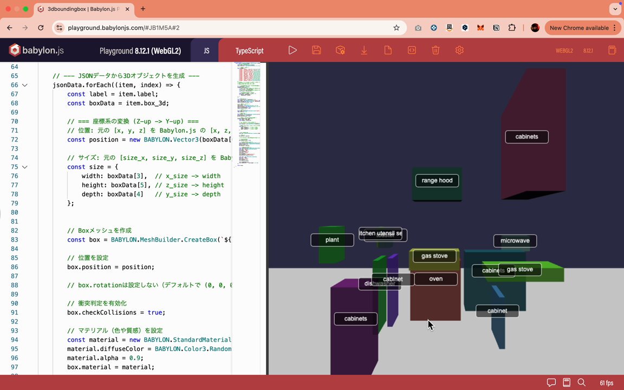Select the range hood label
Screen dimensions: 624x390
point(437,181)
